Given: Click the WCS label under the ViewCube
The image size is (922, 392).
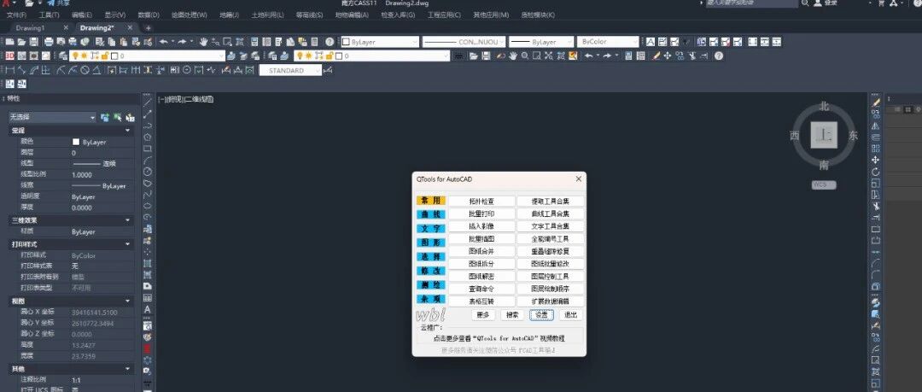Looking at the screenshot, I should [x=824, y=184].
